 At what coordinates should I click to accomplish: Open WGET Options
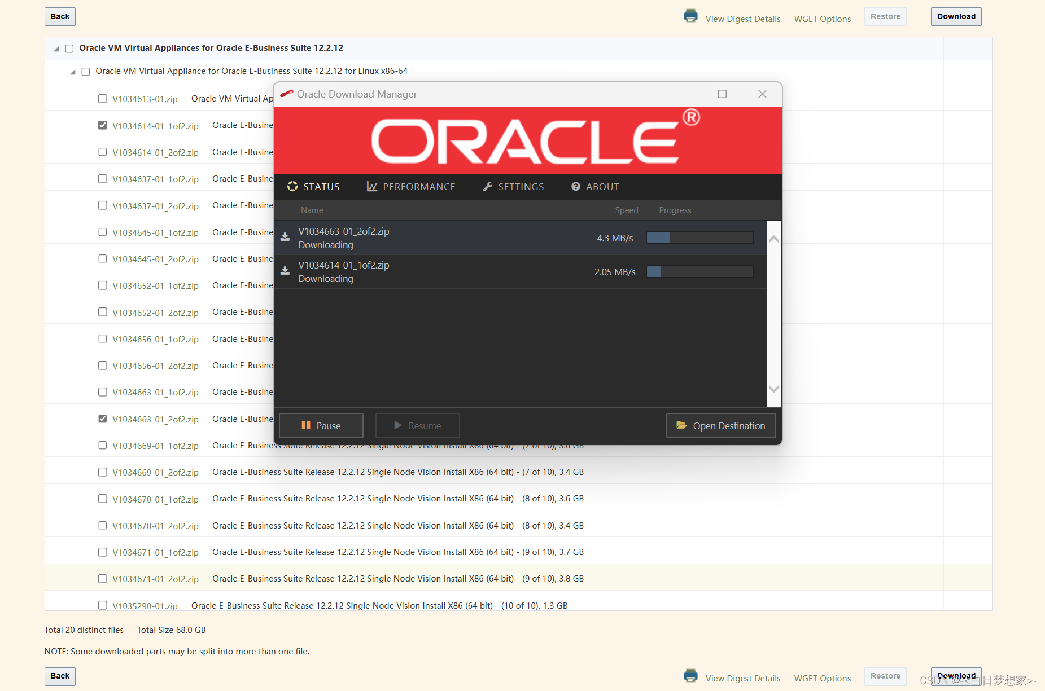pos(822,19)
